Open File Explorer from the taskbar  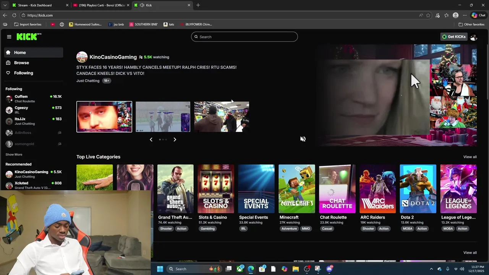pos(295,269)
